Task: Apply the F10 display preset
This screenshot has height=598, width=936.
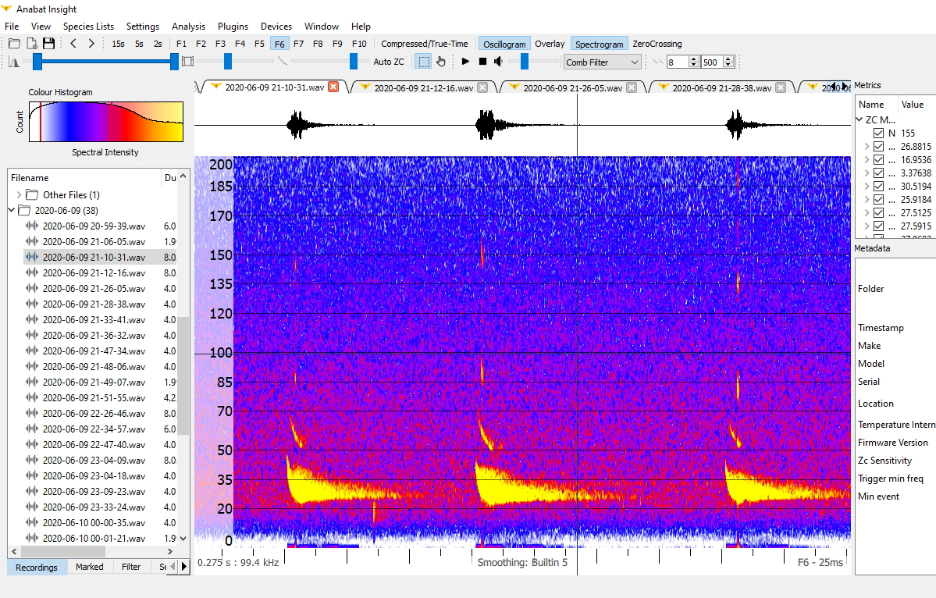Action: tap(359, 43)
